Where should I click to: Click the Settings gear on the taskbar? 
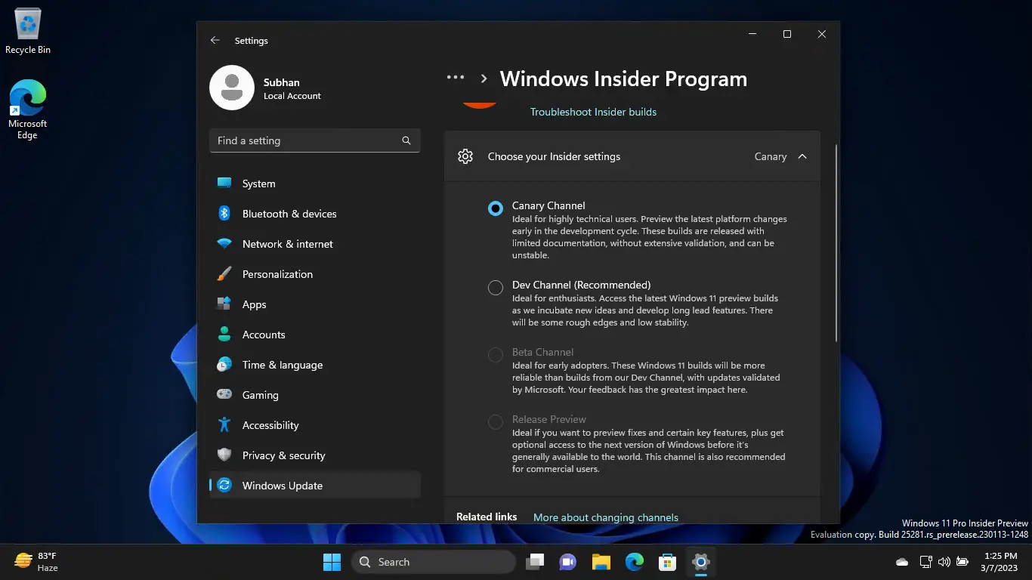pos(701,562)
